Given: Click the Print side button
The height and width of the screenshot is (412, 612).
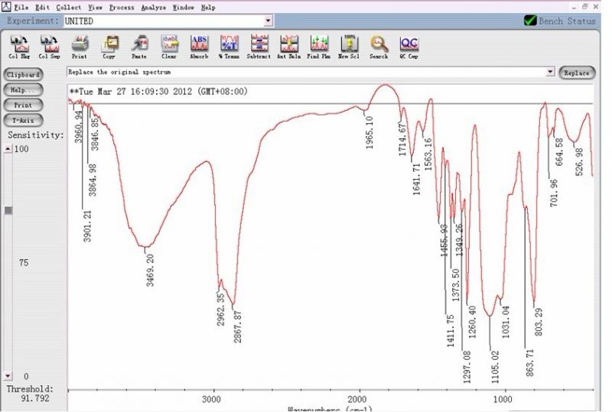Looking at the screenshot, I should point(23,105).
